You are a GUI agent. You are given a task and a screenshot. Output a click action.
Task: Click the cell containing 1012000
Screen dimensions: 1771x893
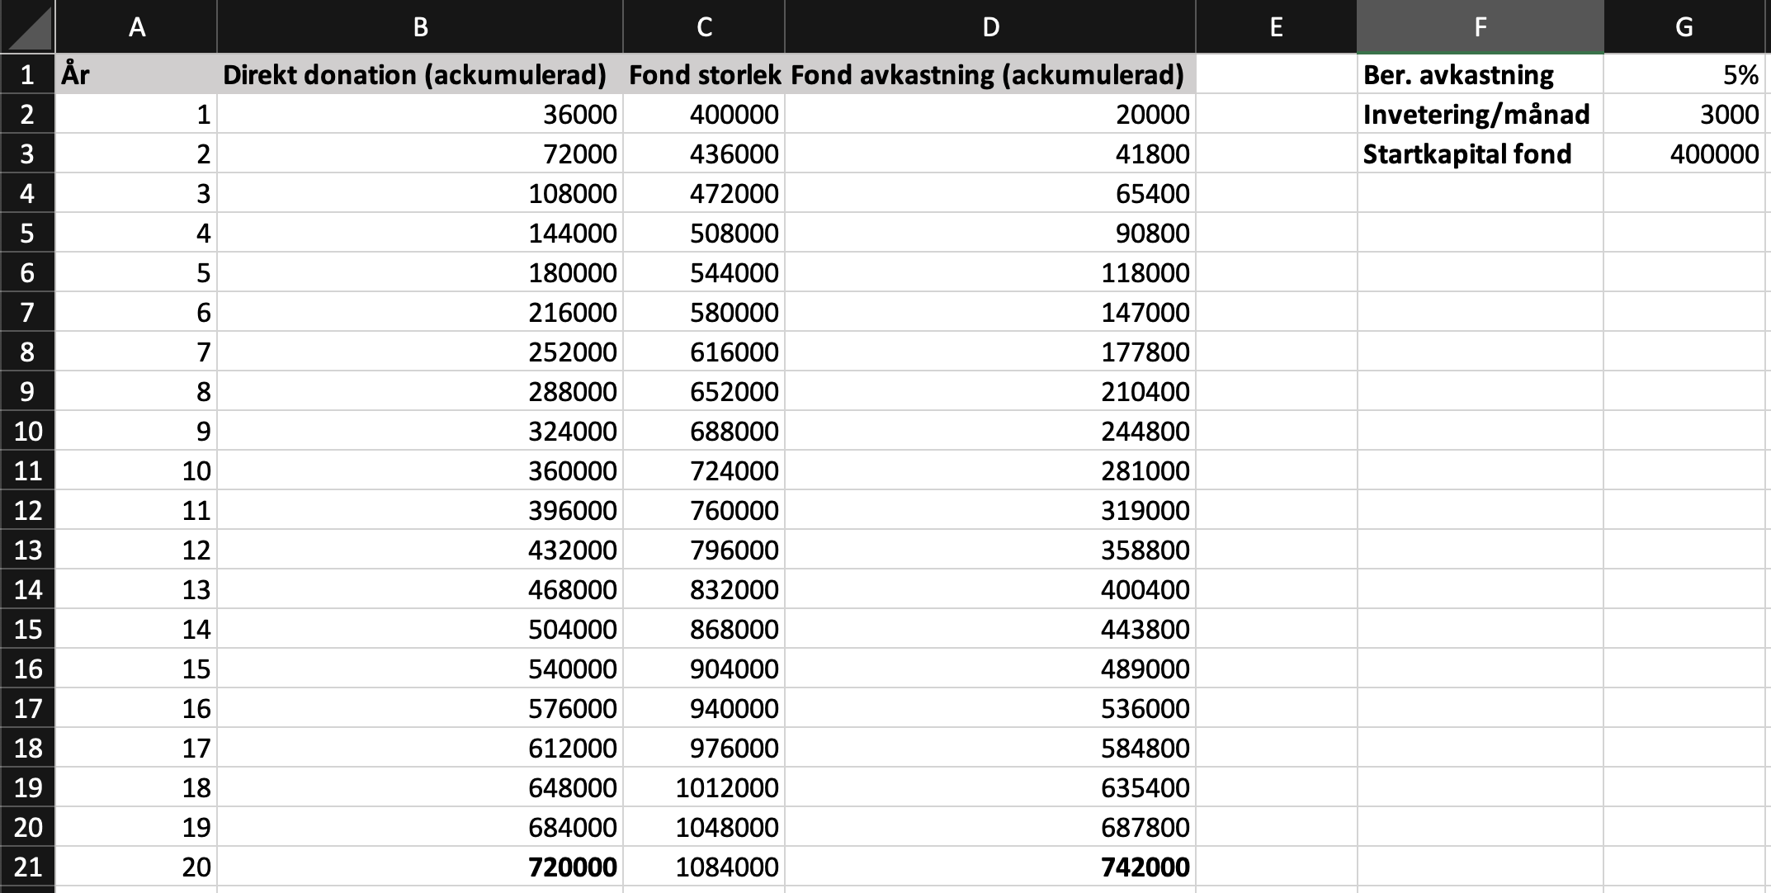pyautogui.click(x=704, y=788)
